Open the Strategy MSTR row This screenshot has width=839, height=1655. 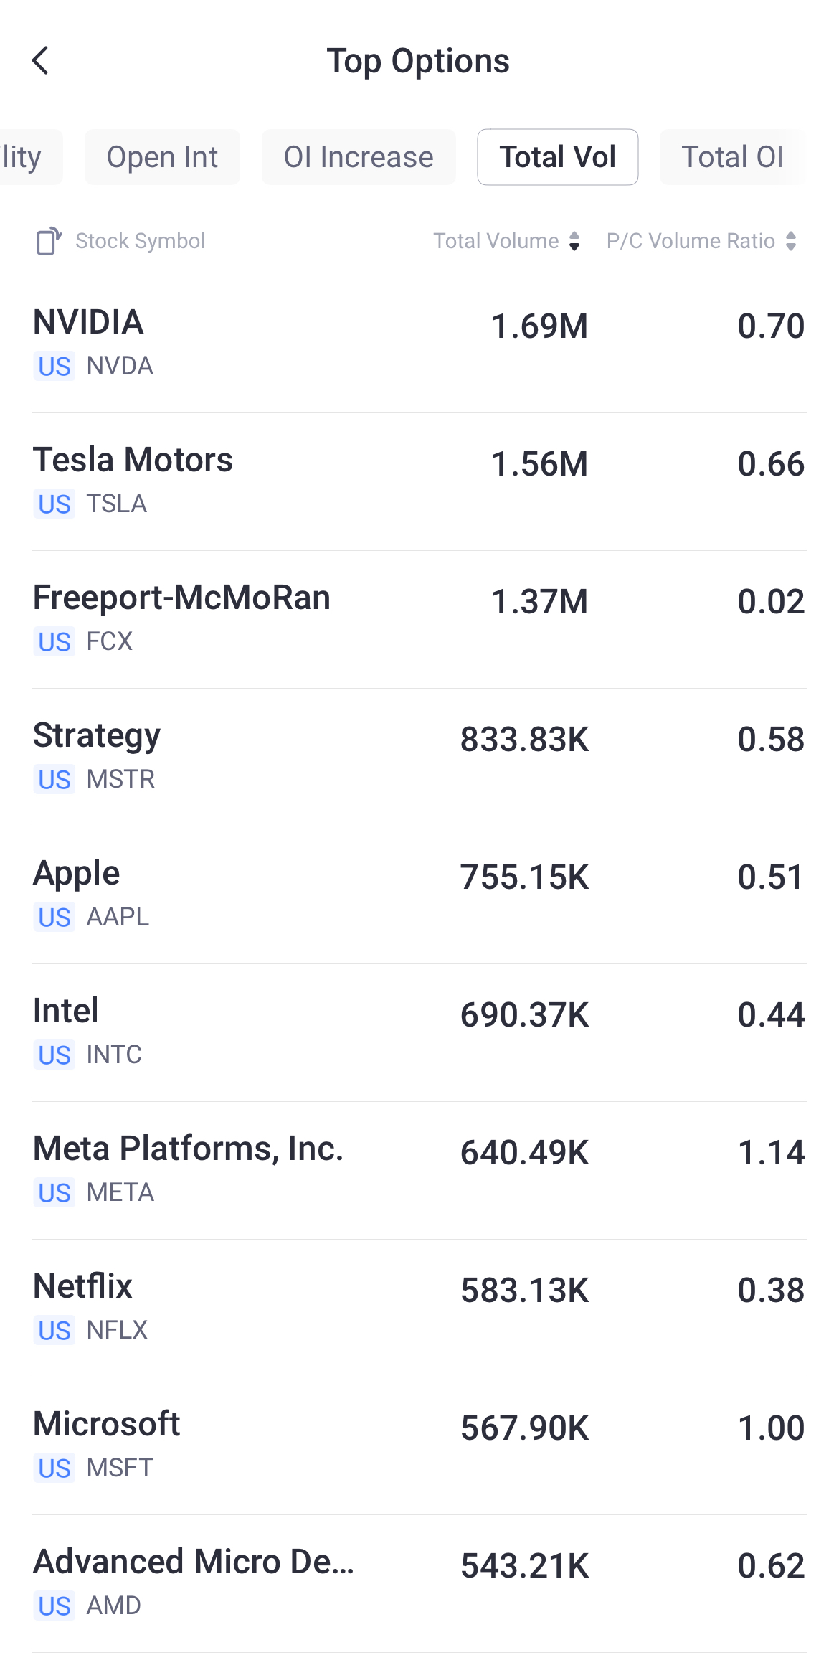[x=419, y=756]
